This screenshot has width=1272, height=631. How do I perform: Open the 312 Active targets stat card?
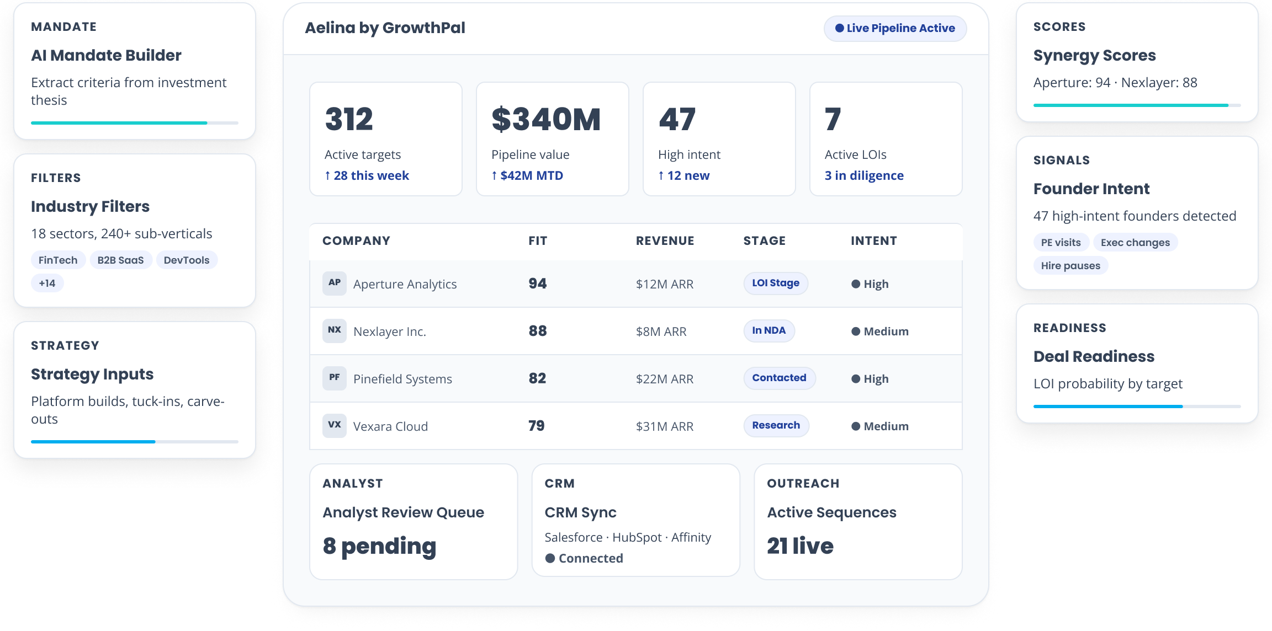pos(386,139)
